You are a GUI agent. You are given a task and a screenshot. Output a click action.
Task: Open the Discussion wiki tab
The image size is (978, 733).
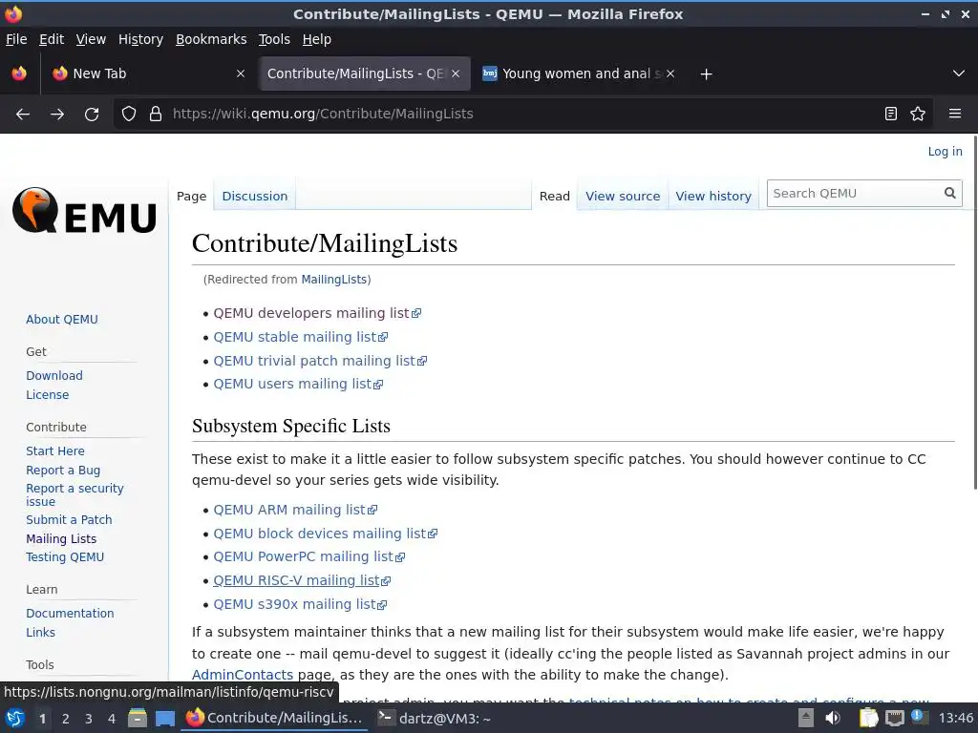pos(254,196)
